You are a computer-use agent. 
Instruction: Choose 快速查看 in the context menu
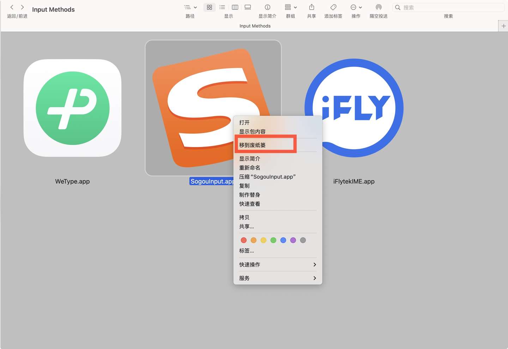(x=278, y=204)
